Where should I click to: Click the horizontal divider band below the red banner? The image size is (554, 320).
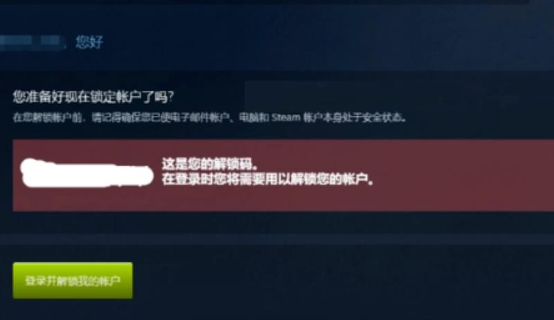(277, 239)
